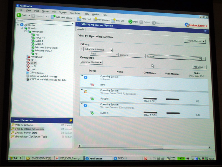Click the add filter plus button

[x=82, y=49]
